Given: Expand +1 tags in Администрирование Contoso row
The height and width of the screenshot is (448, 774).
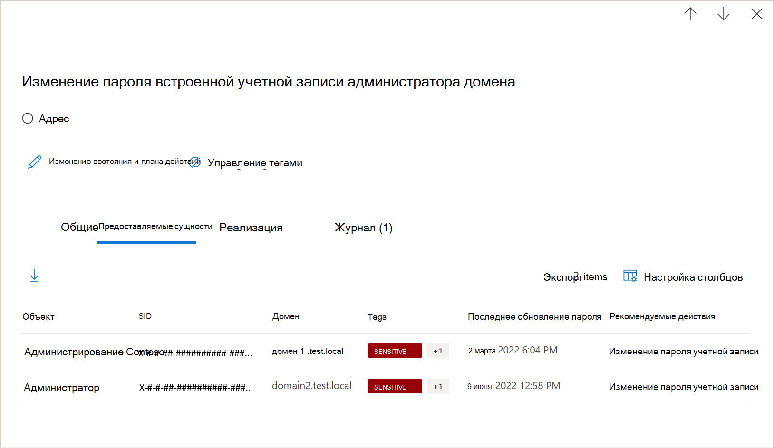Looking at the screenshot, I should pos(438,351).
